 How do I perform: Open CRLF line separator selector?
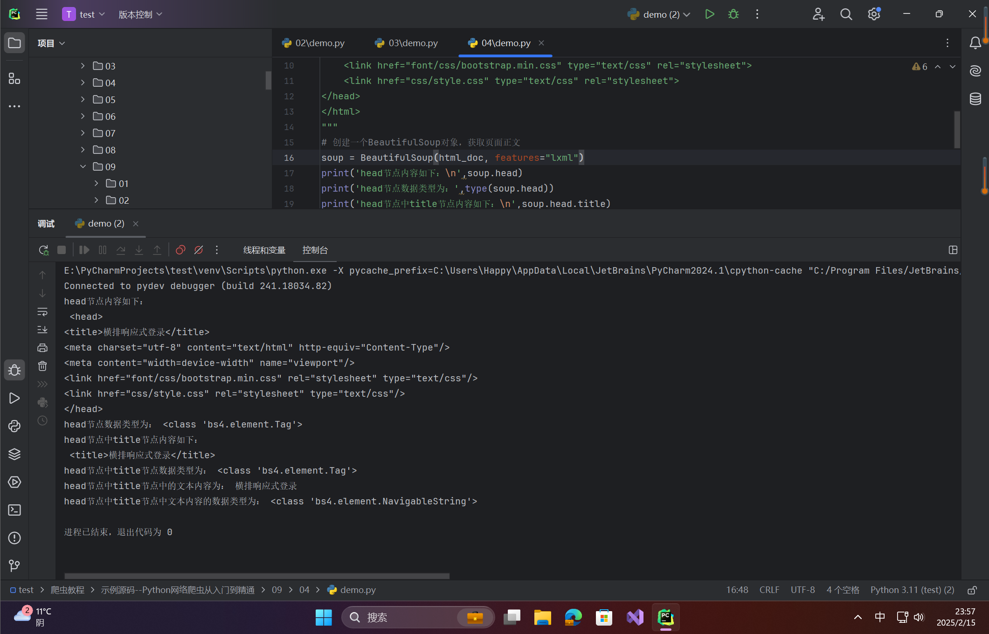(x=769, y=590)
